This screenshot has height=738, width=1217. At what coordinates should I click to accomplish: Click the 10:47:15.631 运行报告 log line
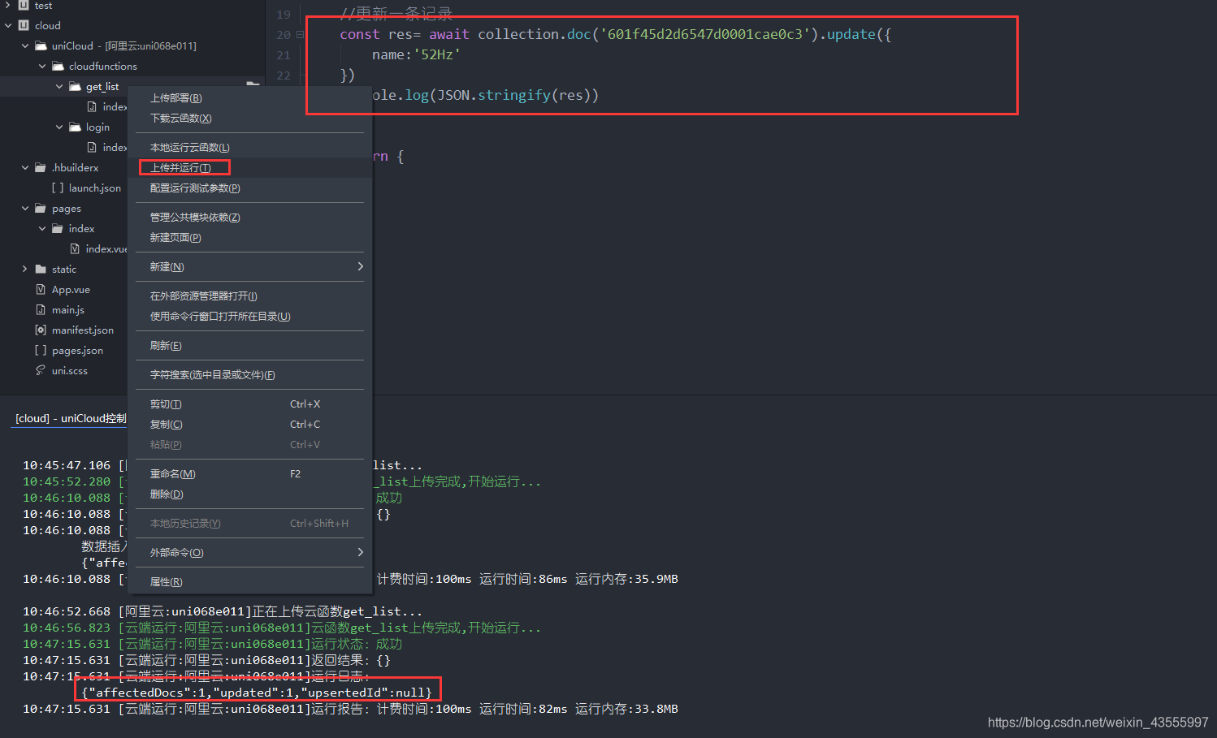pos(350,709)
